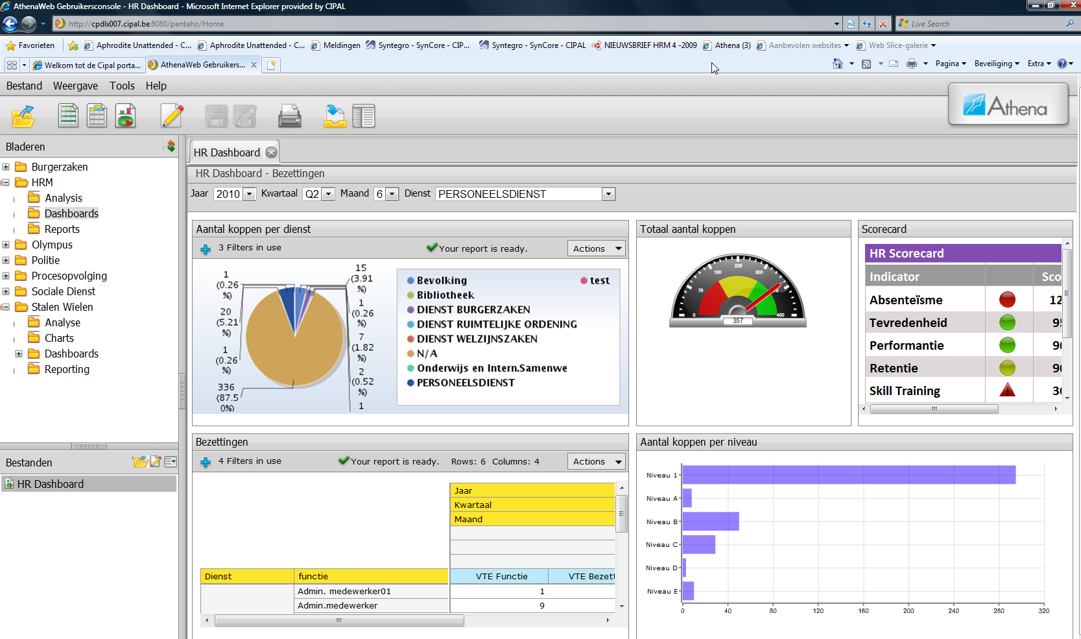Click the pencil edit icon in toolbar
This screenshot has height=639, width=1081.
click(172, 116)
